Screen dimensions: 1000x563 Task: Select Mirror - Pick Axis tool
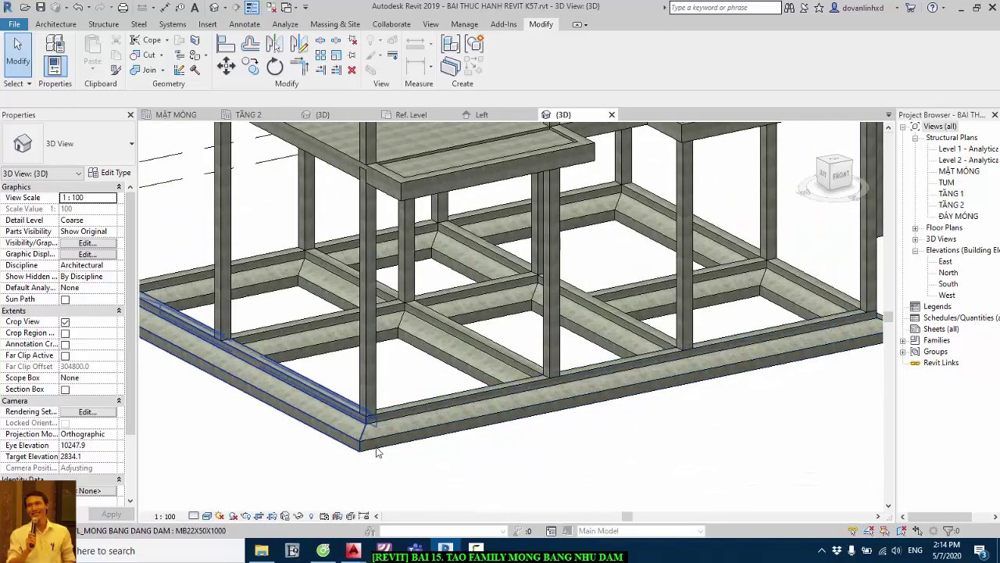click(x=275, y=44)
